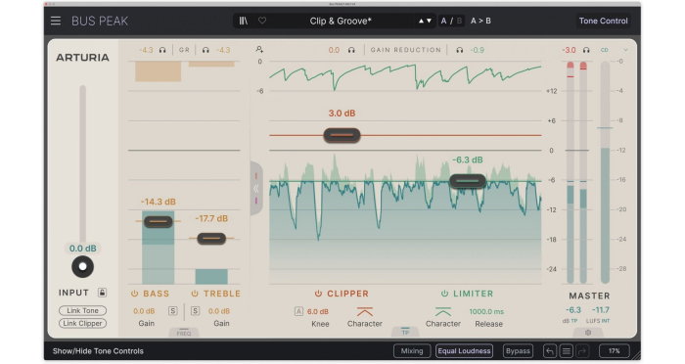Image resolution: width=685 pixels, height=364 pixels.
Task: Click the 17% CPU meter
Action: [615, 351]
